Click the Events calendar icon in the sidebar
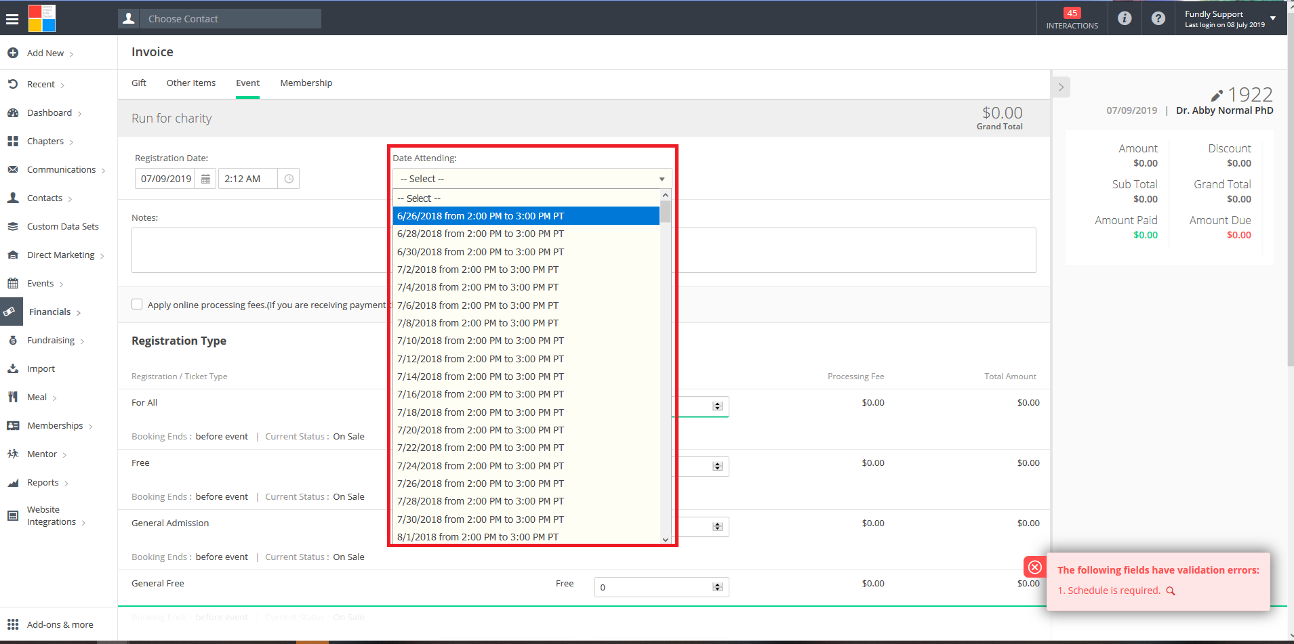This screenshot has width=1294, height=644. [13, 283]
